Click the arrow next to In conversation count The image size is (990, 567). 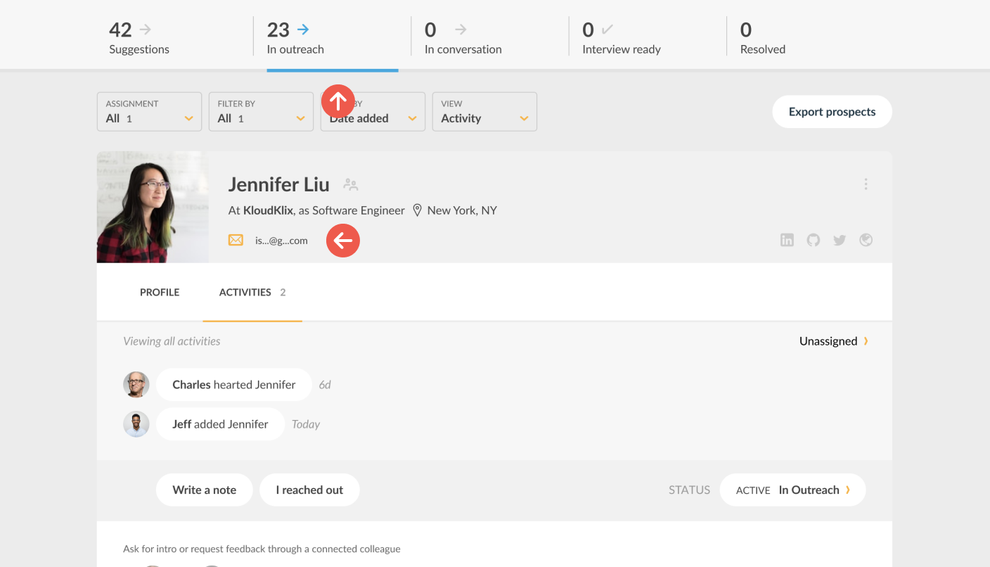tap(461, 30)
